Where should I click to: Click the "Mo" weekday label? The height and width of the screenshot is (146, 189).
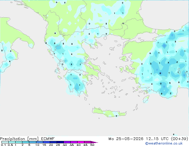click(x=111, y=139)
